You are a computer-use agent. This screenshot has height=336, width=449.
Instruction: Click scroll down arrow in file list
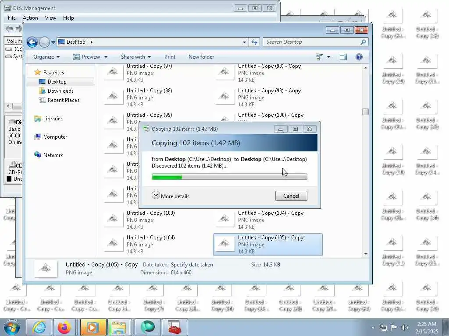point(365,254)
